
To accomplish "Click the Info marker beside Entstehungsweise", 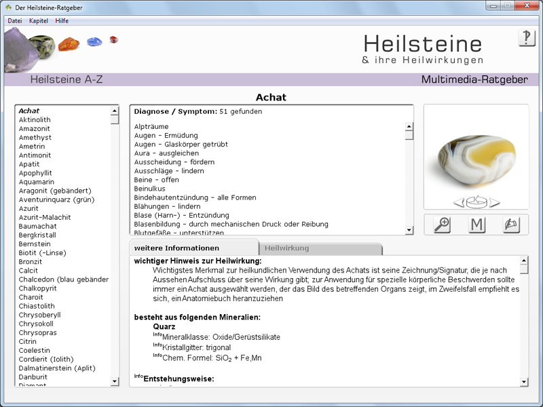I will (138, 376).
